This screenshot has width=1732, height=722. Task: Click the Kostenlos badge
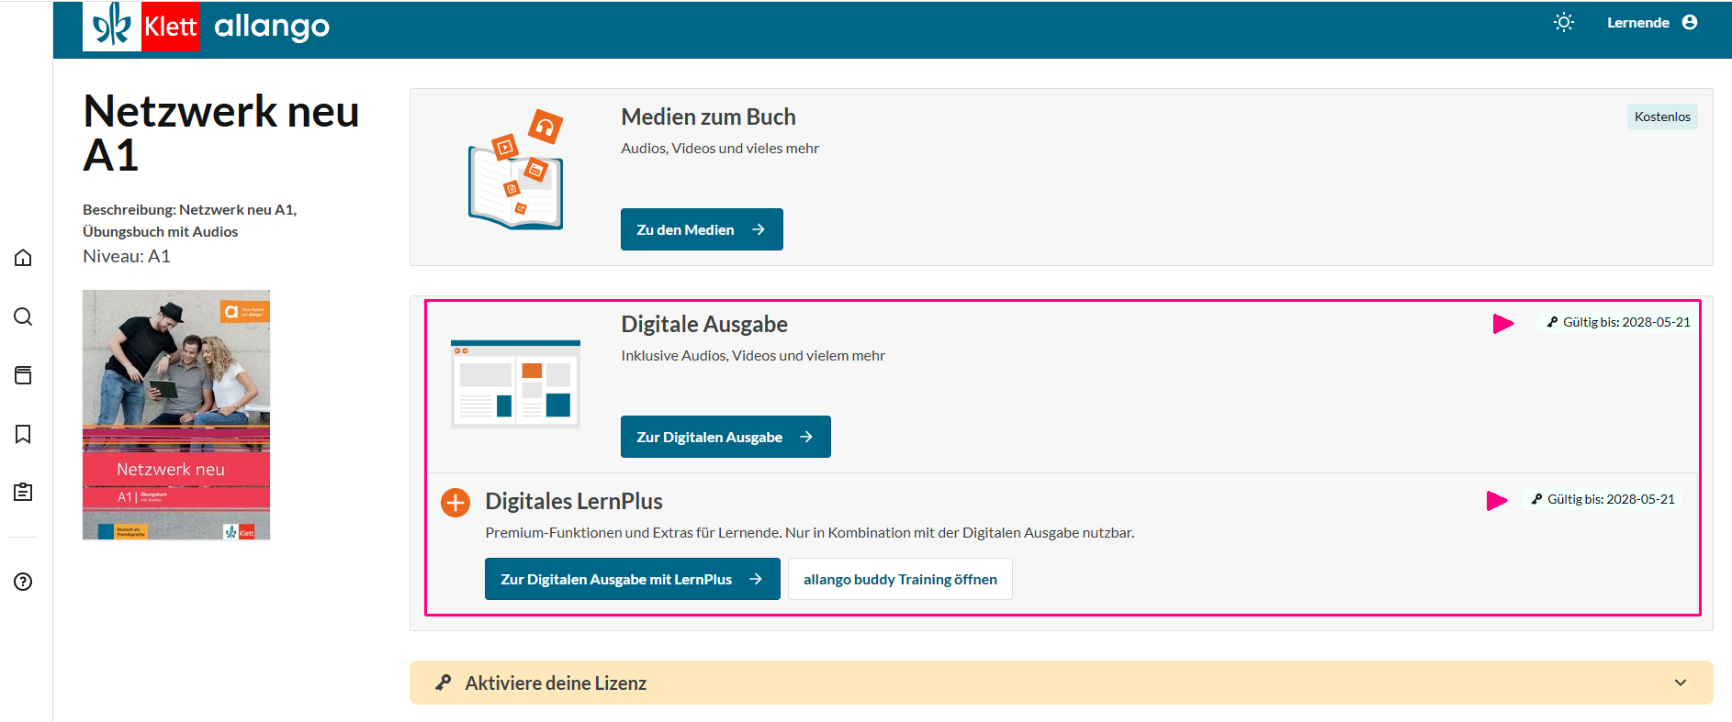point(1661,117)
